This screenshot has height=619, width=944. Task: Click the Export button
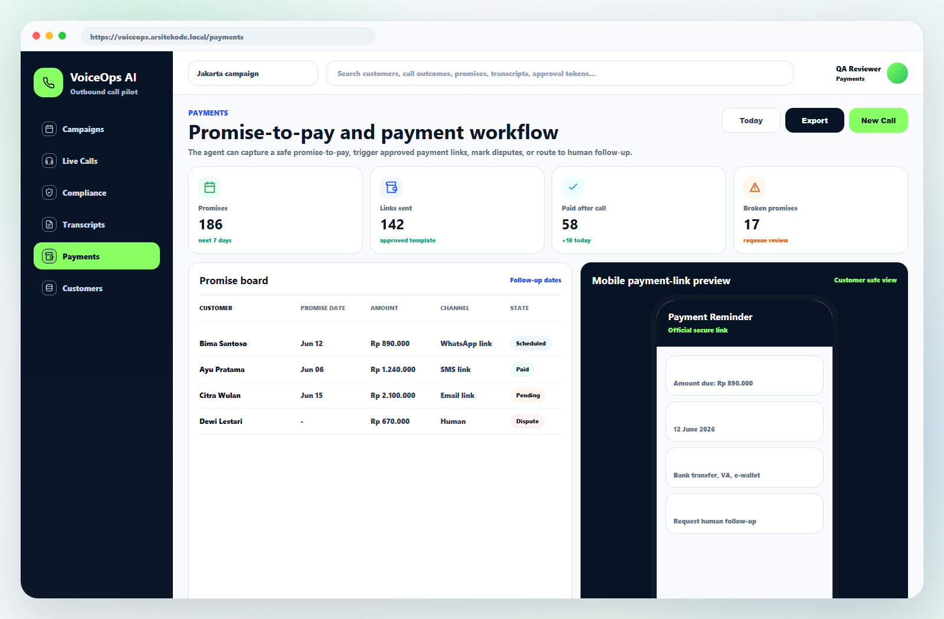(x=815, y=120)
